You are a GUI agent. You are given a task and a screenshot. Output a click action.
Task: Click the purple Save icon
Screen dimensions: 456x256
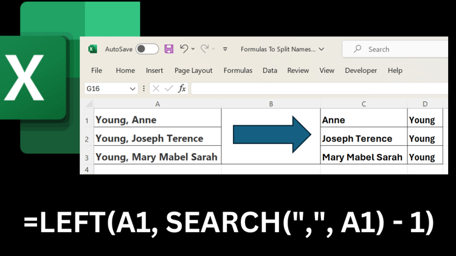point(168,49)
